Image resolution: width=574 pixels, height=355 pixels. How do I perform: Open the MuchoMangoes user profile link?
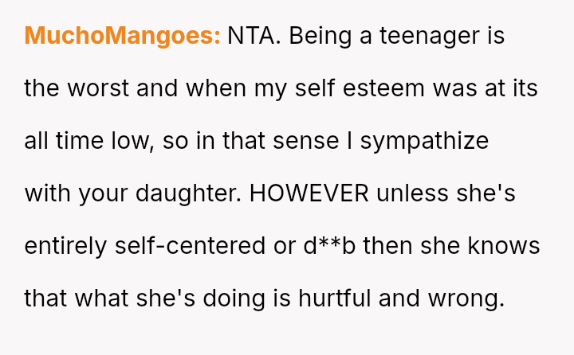(x=123, y=36)
